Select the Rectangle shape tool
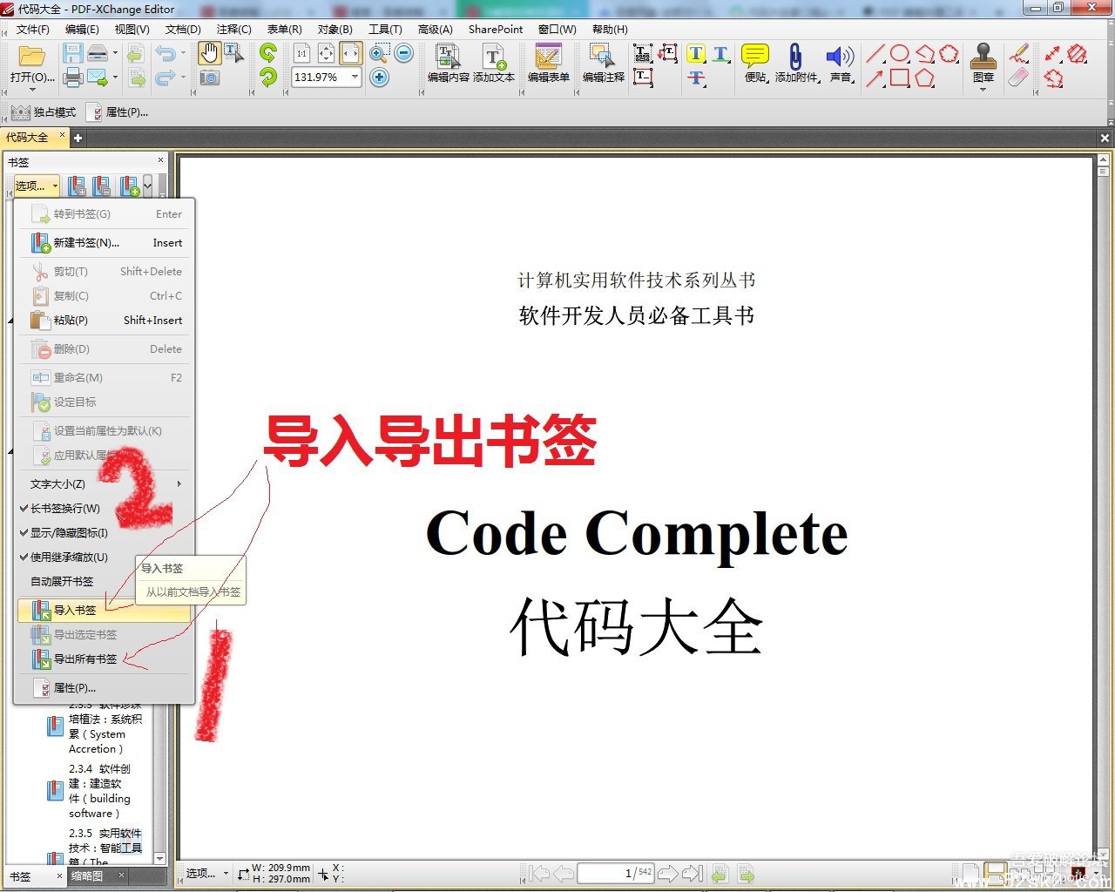The width and height of the screenshot is (1115, 892). [x=900, y=78]
